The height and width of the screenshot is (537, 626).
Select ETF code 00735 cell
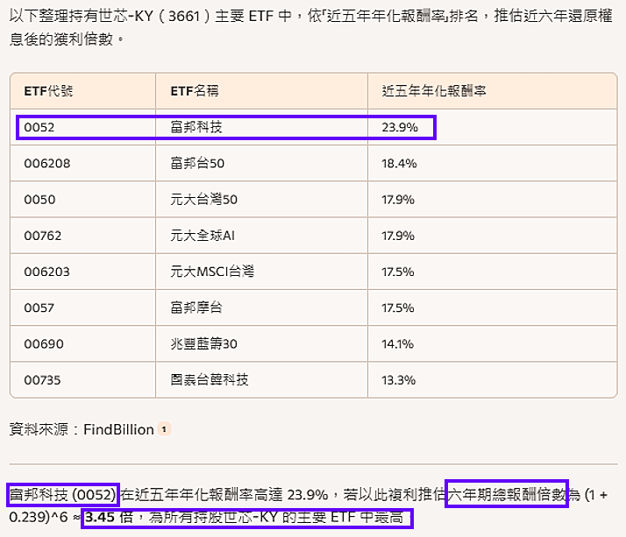tap(83, 380)
